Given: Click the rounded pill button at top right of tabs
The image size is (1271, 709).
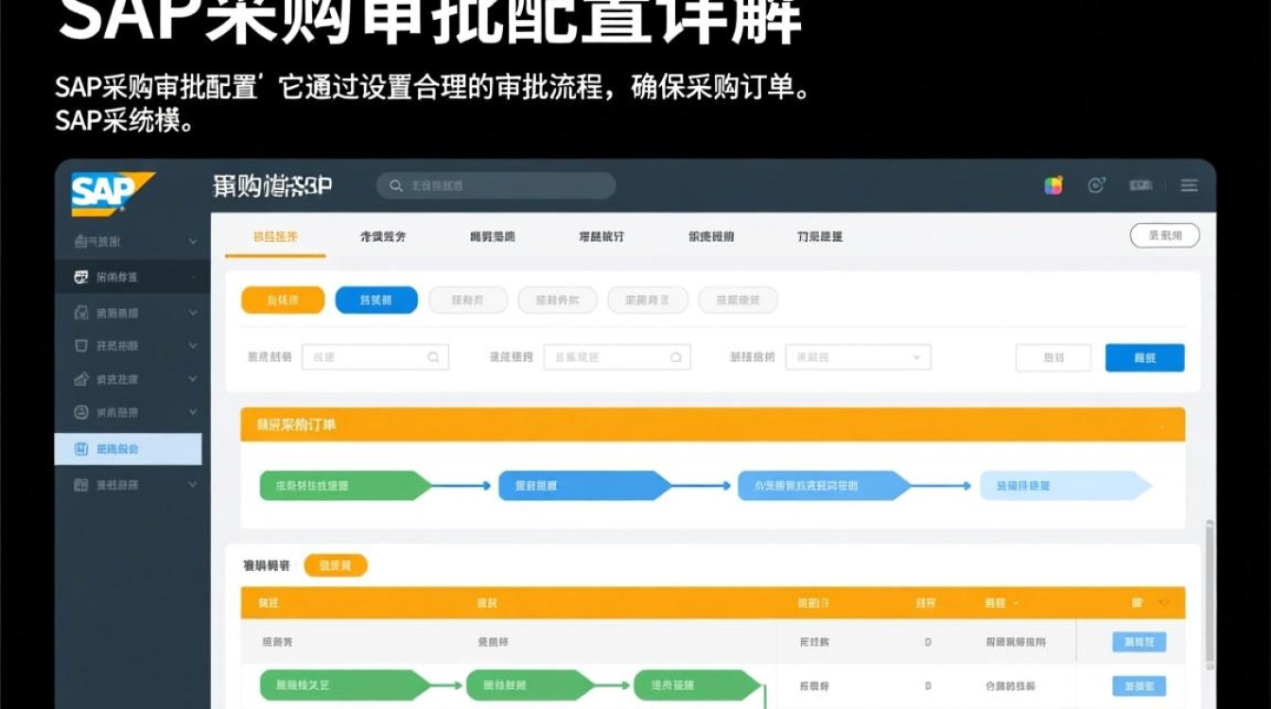Looking at the screenshot, I should [x=1164, y=235].
